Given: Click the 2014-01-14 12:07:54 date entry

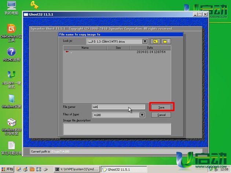Looking at the screenshot, I should coord(151,52).
